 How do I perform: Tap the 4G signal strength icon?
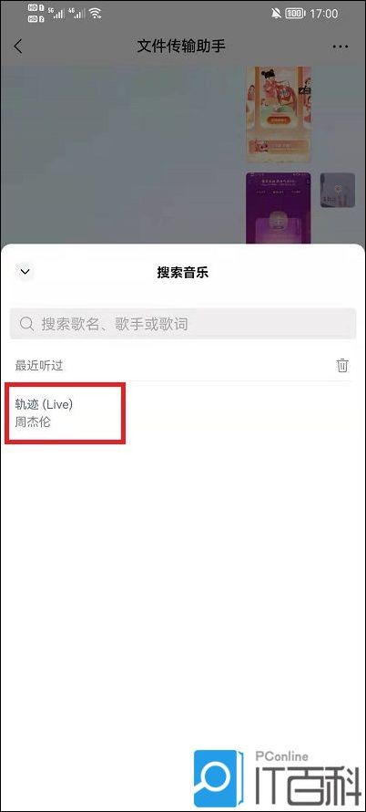tap(76, 14)
